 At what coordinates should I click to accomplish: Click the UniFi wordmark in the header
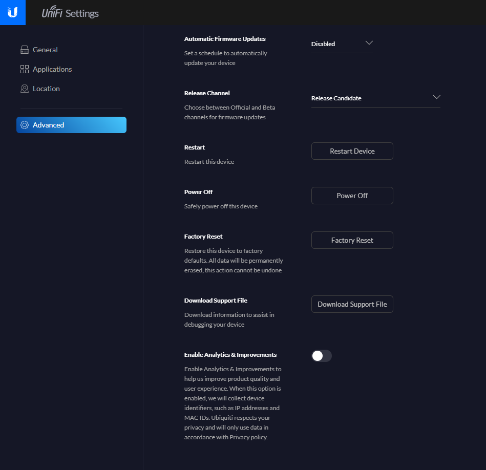point(53,13)
